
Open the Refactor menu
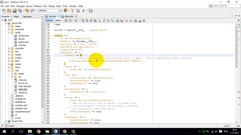pyautogui.click(x=38, y=6)
